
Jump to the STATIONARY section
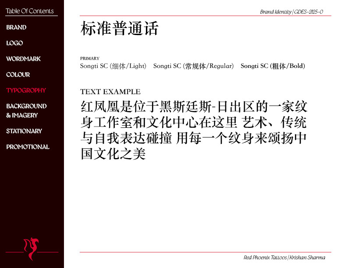[x=24, y=131]
